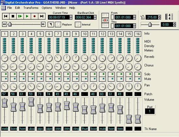The image size is (179, 137).
Task: Solo track 16
Action: click(138, 74)
